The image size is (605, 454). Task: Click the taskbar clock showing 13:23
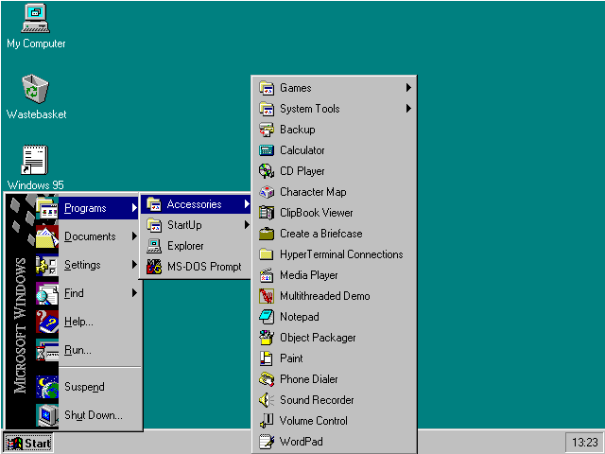pyautogui.click(x=584, y=443)
